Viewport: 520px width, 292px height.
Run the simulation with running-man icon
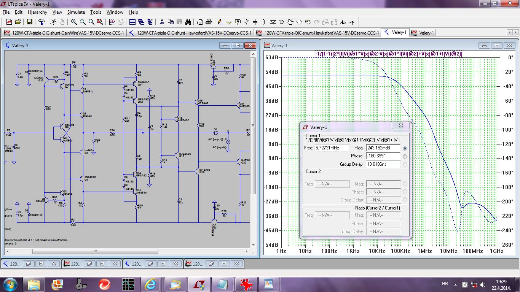click(53, 22)
